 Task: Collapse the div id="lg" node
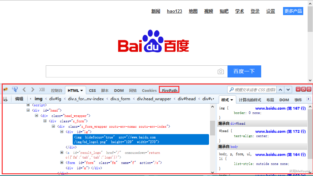[x=62, y=132]
